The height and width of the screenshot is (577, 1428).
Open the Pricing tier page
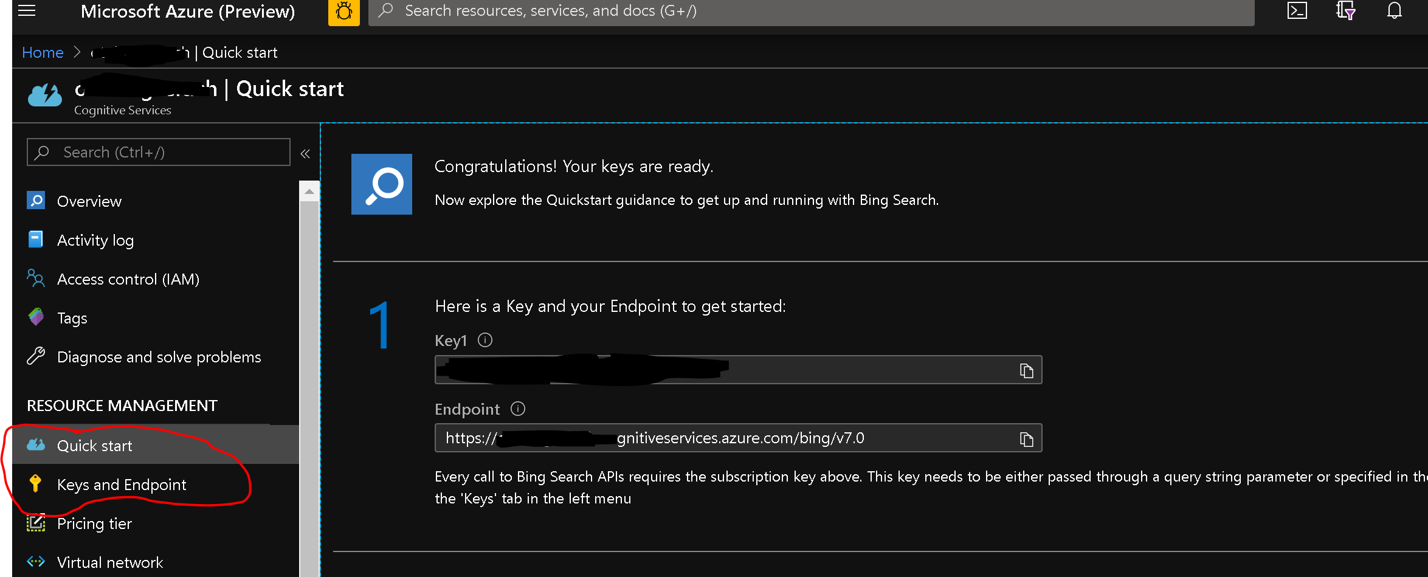94,523
